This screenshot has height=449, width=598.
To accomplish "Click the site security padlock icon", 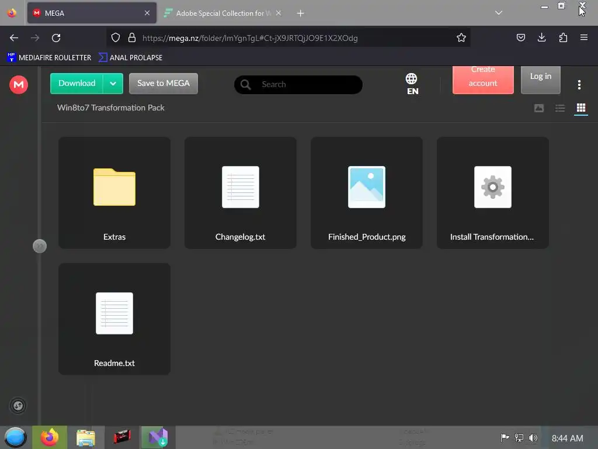I will 132,38.
